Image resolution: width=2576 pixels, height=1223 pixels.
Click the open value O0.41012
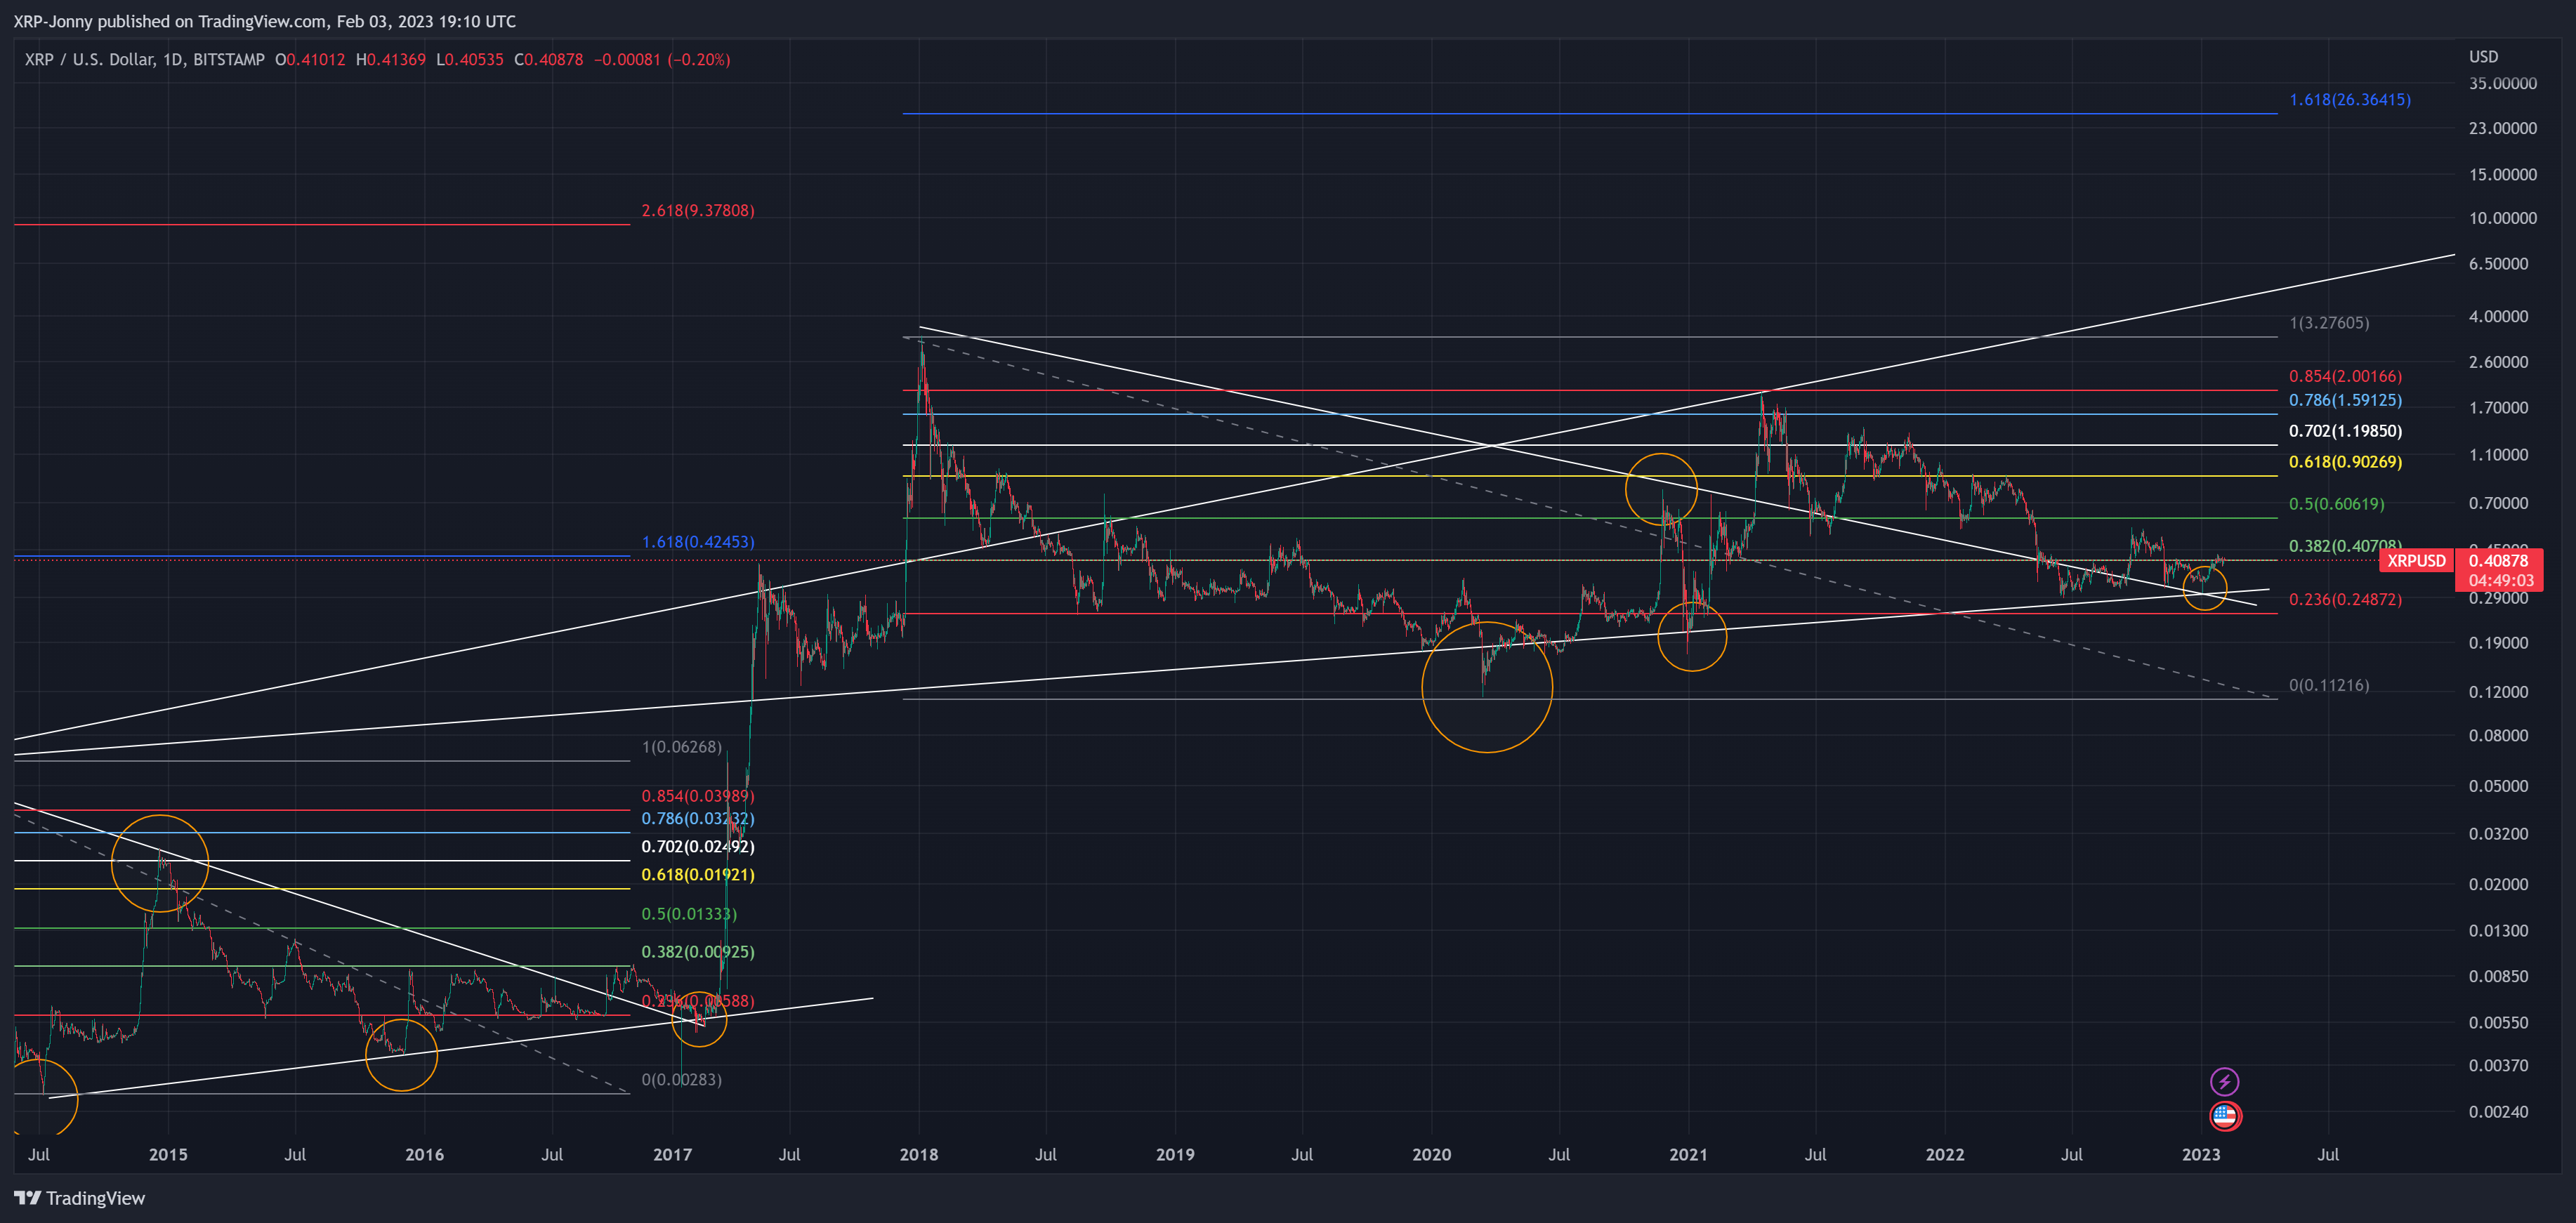point(310,60)
